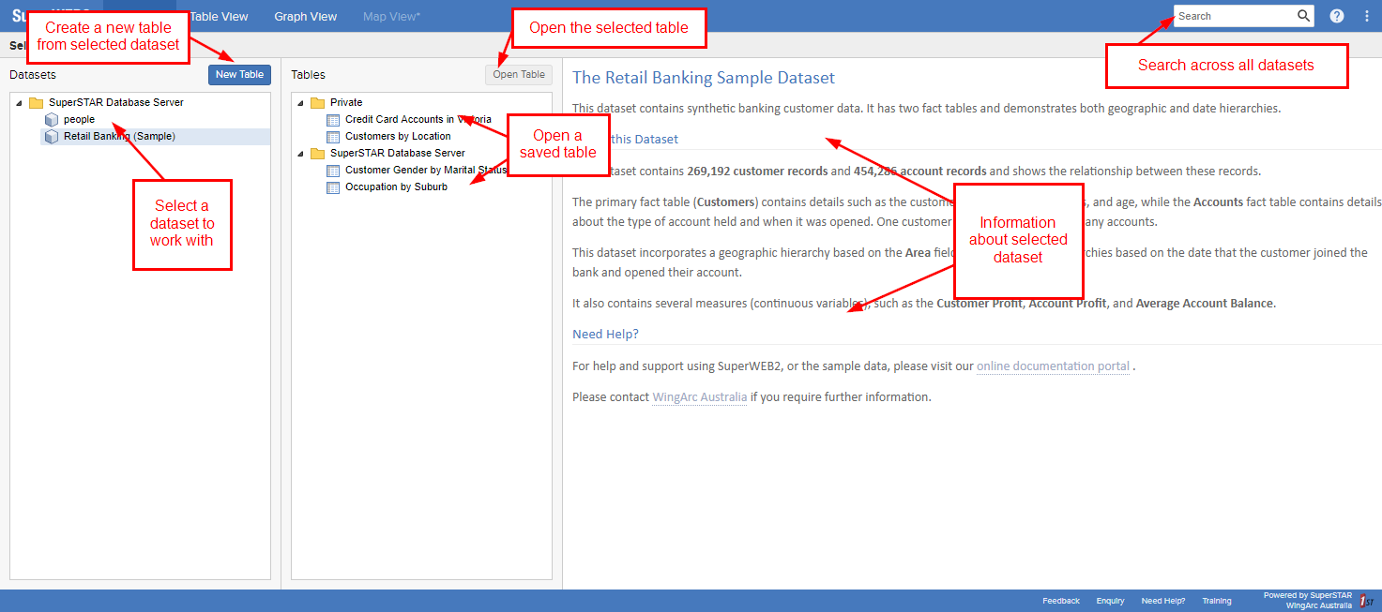
Task: Open the help question mark icon
Action: click(x=1337, y=15)
